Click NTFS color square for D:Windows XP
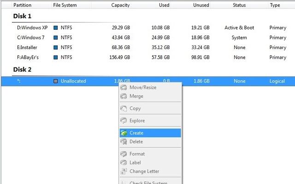295x184 pixels. coord(55,28)
